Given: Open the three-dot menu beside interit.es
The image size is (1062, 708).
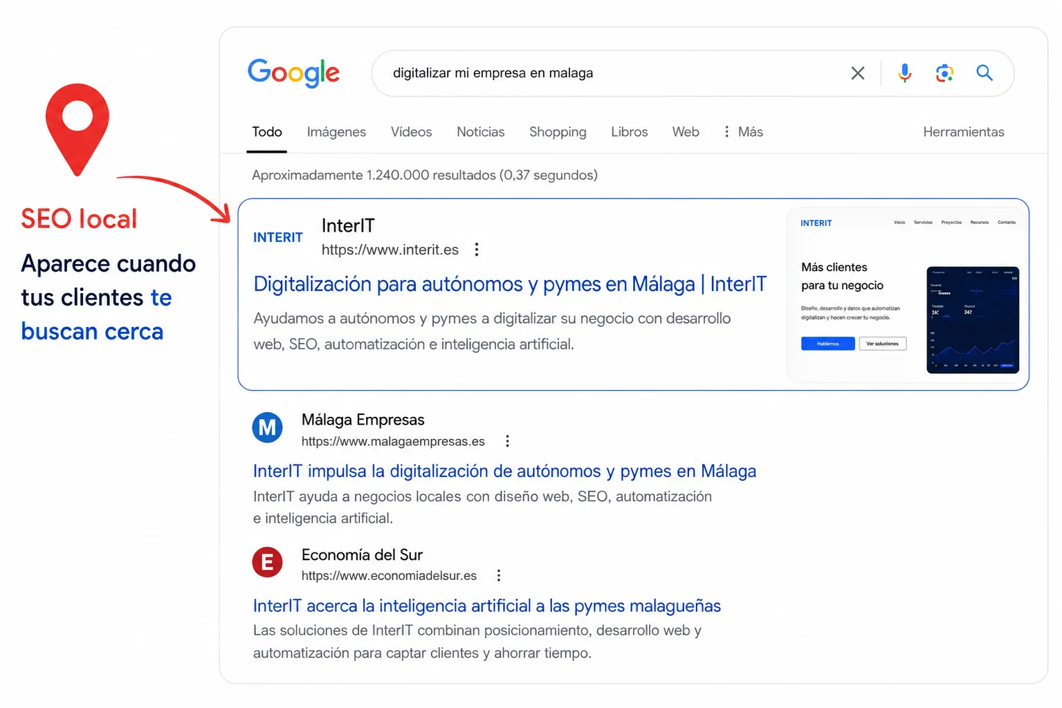Looking at the screenshot, I should (477, 250).
